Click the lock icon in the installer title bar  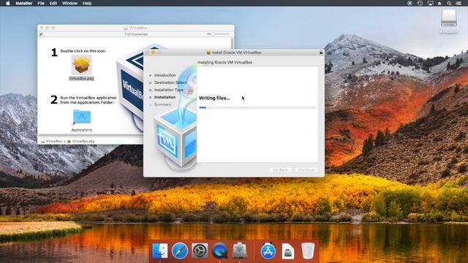tap(321, 52)
